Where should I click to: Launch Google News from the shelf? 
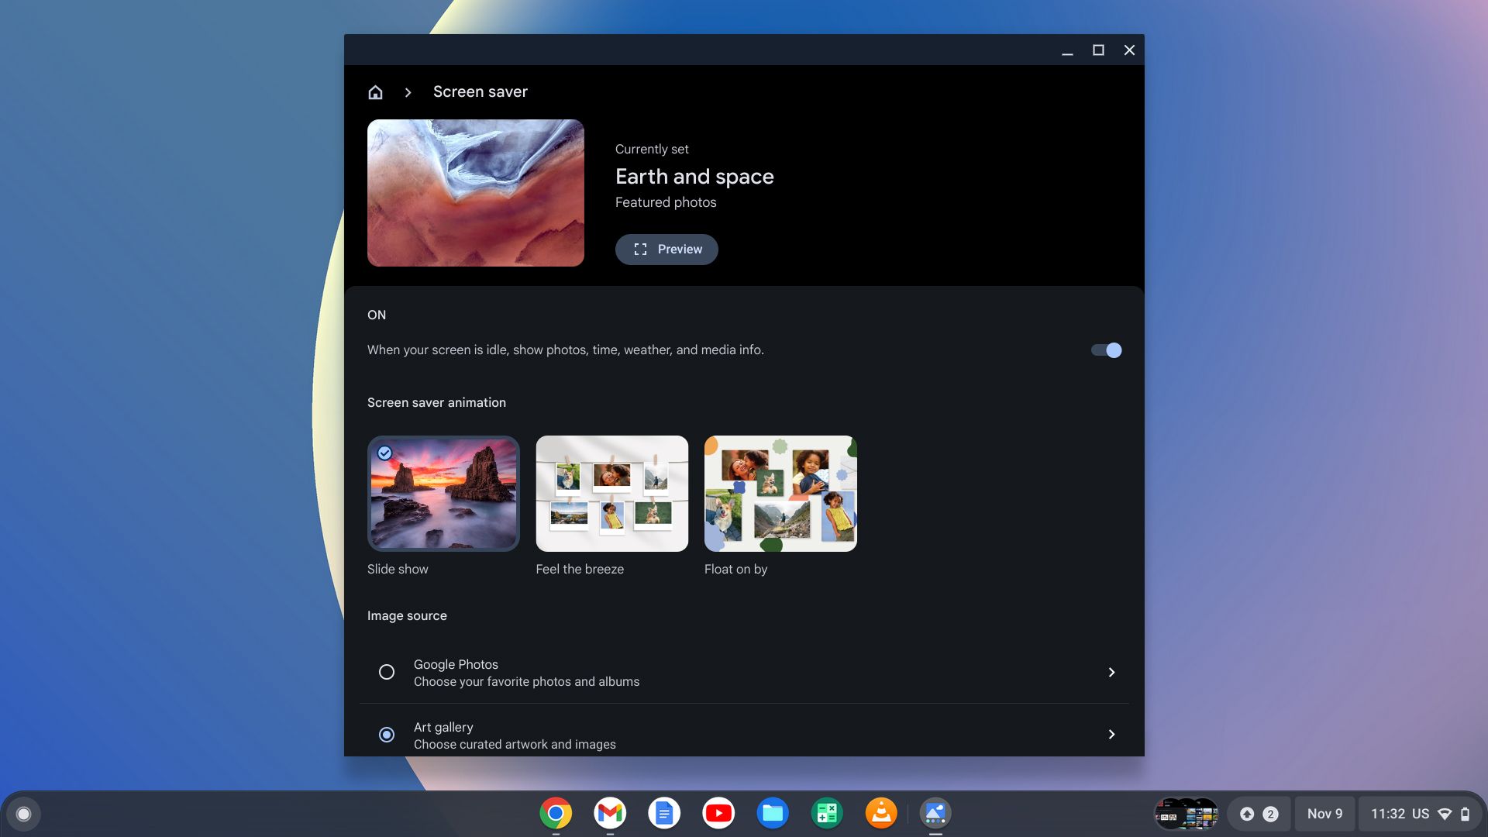click(x=826, y=813)
